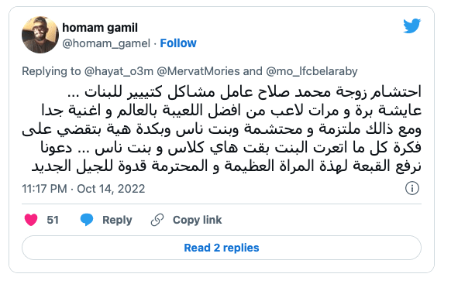Image resolution: width=451 pixels, height=291 pixels.
Task: Click the 11:17 PM Oct 14, 2022 timestamp
Action: click(x=84, y=189)
